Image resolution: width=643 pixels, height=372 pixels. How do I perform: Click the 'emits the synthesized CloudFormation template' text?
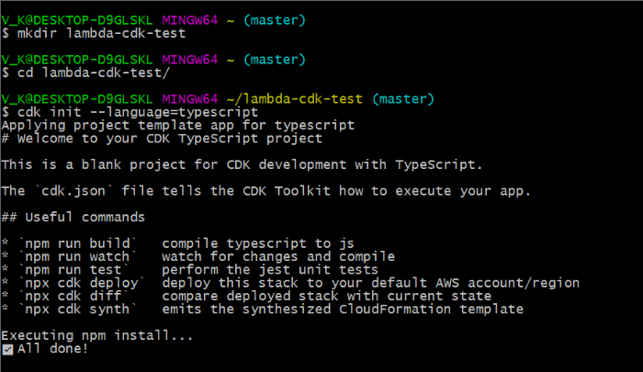coord(343,310)
